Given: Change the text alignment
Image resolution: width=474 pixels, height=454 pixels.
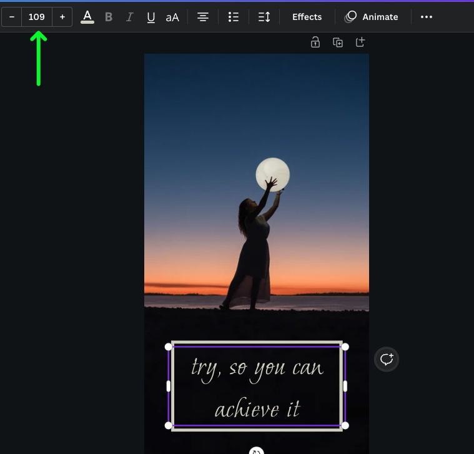Looking at the screenshot, I should coord(203,17).
